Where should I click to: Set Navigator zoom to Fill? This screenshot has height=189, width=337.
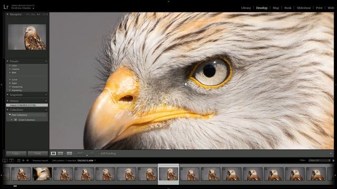(x=33, y=14)
